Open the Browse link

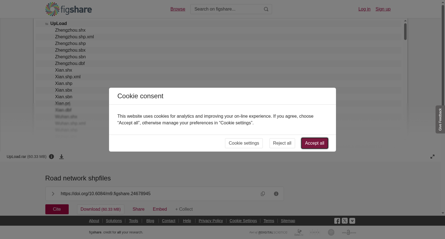pyautogui.click(x=178, y=9)
